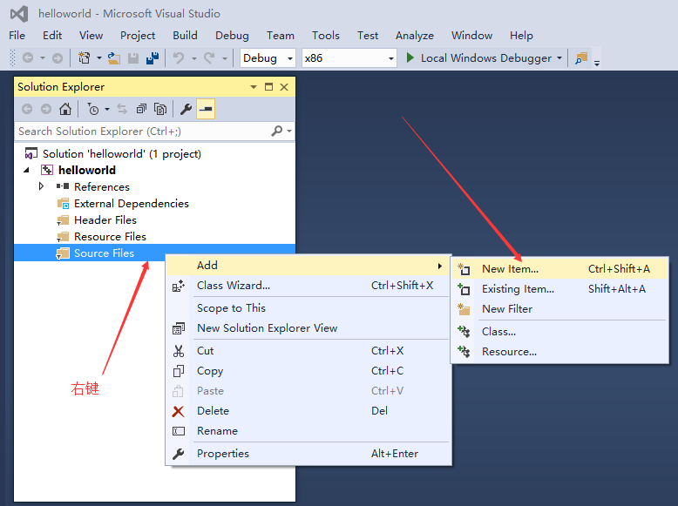Viewport: 678px width, 506px height.
Task: Collapse the helloworld project node
Action: click(x=26, y=170)
